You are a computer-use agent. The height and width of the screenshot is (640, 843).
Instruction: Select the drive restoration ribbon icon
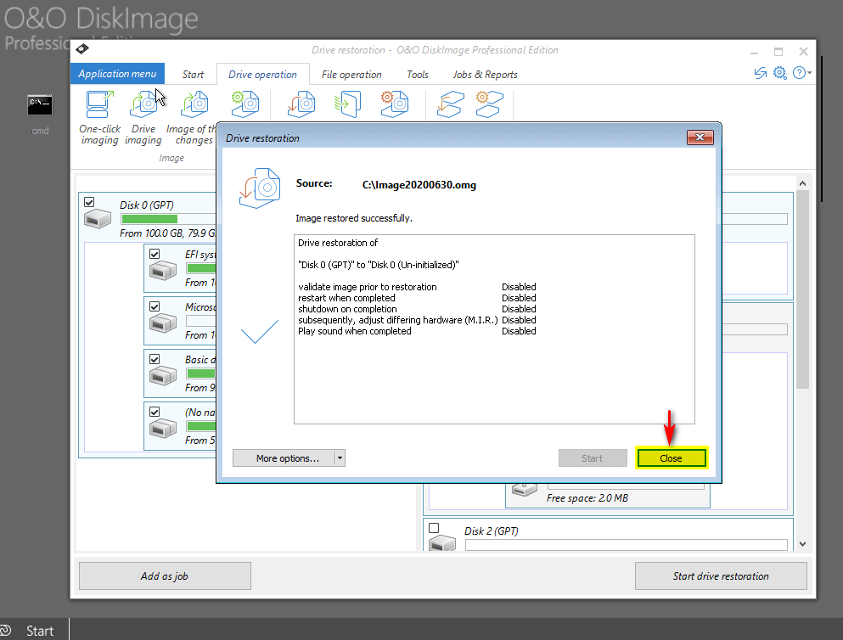pos(301,104)
